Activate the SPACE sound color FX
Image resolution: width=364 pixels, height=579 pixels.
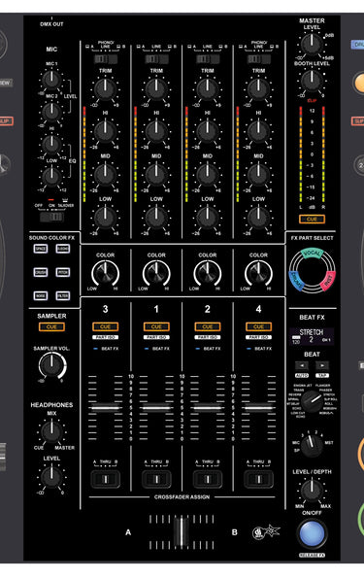pos(41,249)
